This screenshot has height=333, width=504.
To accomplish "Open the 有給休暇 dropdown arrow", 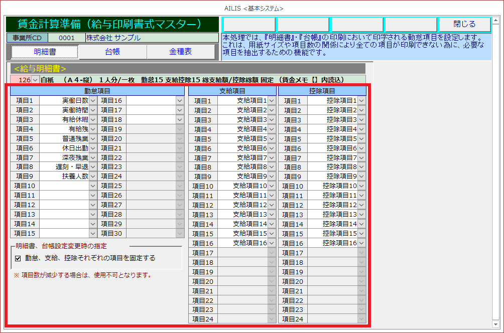I will point(92,119).
